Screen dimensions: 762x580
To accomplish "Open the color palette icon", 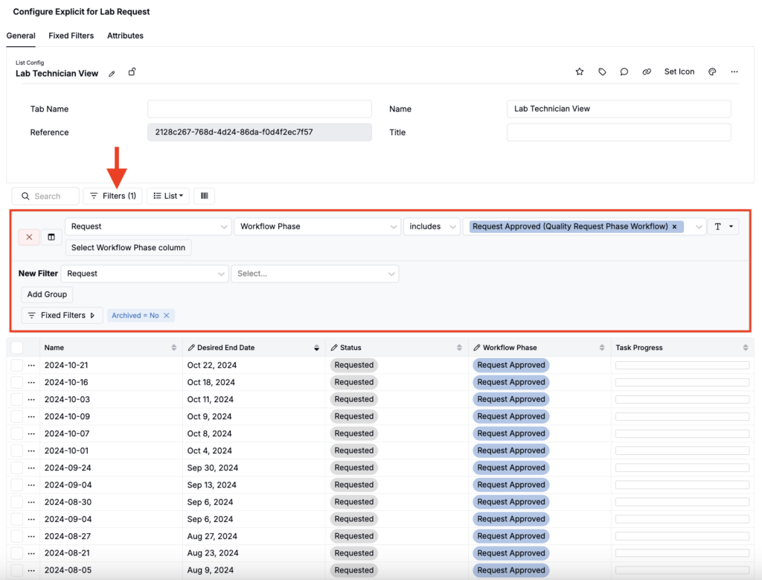I will 712,71.
